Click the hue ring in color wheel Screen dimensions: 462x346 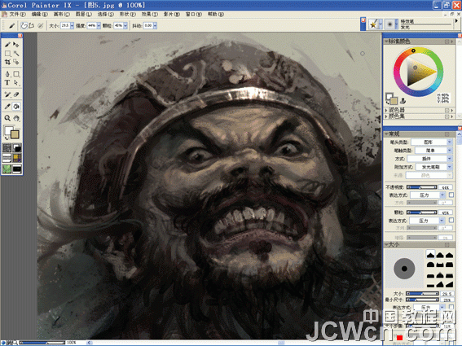tap(418, 72)
